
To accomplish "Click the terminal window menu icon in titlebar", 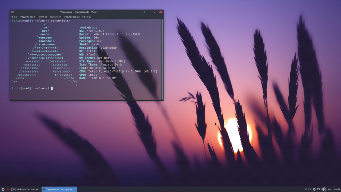I will pos(13,12).
